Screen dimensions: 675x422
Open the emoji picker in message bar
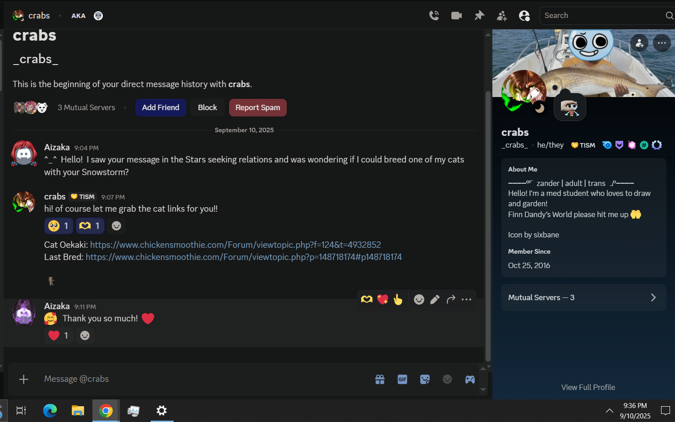point(447,379)
